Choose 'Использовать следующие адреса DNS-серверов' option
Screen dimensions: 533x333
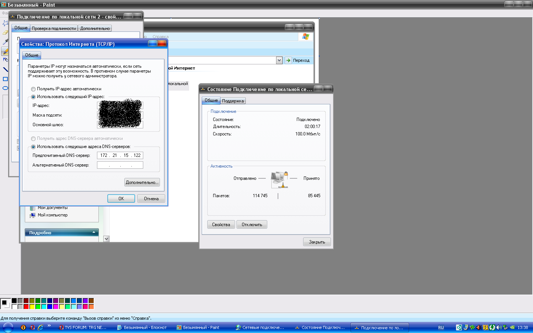click(33, 147)
